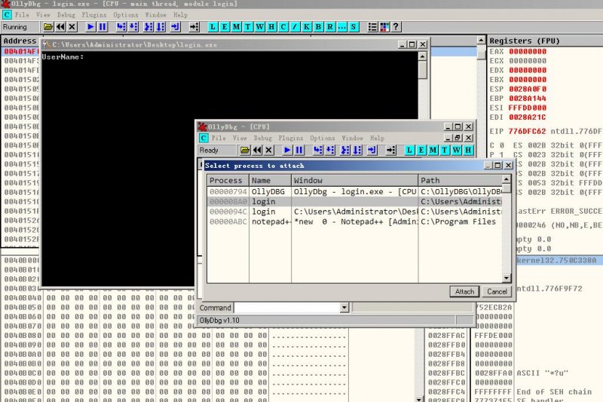Select OllyDBG process row 00000794

(x=355, y=192)
